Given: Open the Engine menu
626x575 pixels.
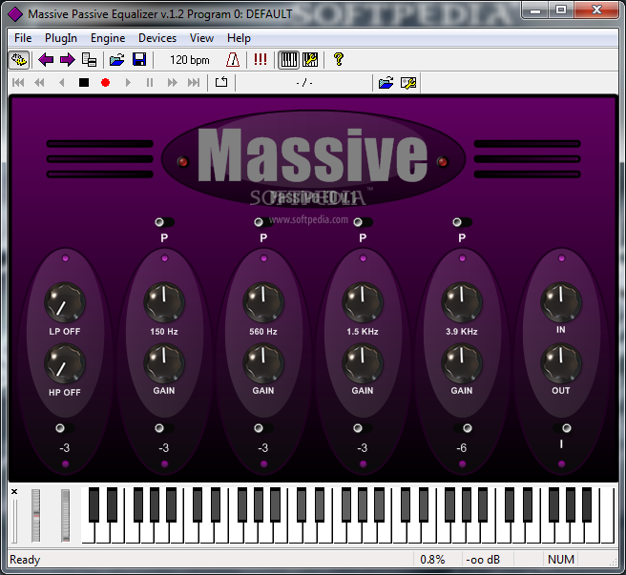Looking at the screenshot, I should point(108,38).
